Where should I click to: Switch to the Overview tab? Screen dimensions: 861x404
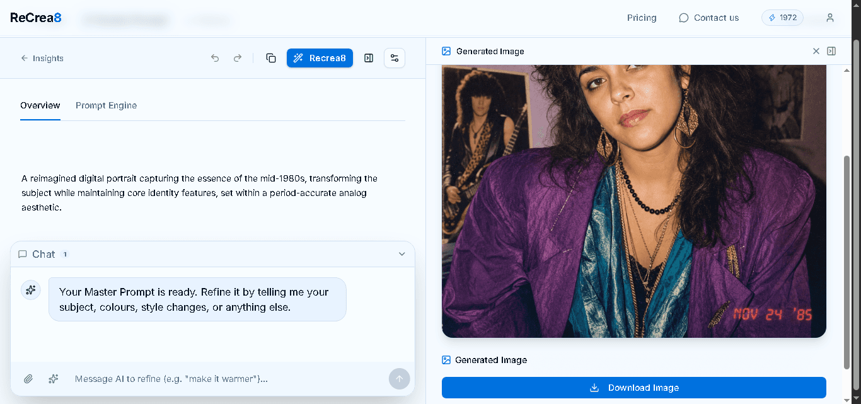40,105
